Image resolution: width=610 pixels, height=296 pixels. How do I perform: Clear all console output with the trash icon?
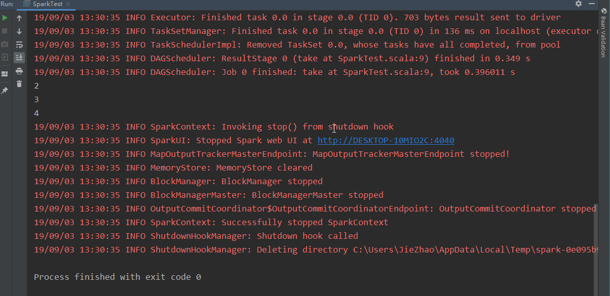[19, 84]
